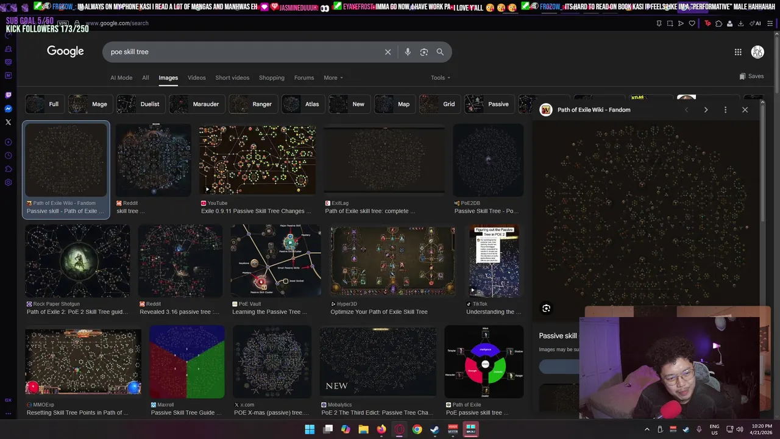Open the Maxroll Passive Skill Tree Guide thumbnail
Screen dimensions: 780x439
[x=187, y=362]
